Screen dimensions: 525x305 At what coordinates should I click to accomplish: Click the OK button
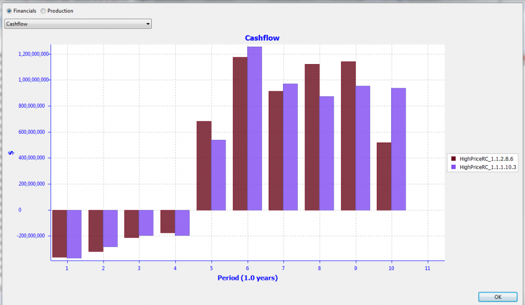coord(497,297)
